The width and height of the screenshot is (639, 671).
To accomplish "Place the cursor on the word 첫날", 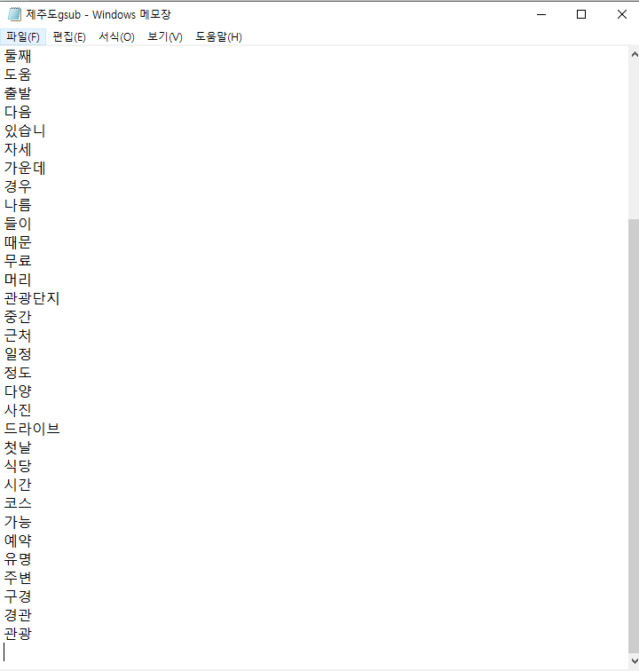I will click(18, 446).
